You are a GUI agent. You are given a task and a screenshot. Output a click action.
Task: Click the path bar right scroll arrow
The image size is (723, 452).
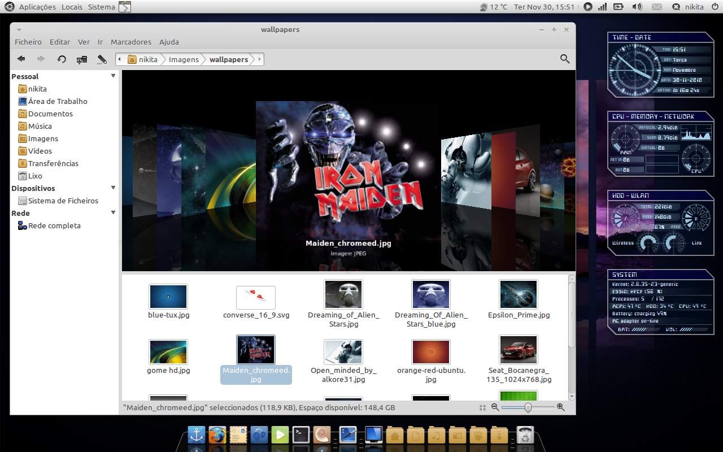pos(259,59)
